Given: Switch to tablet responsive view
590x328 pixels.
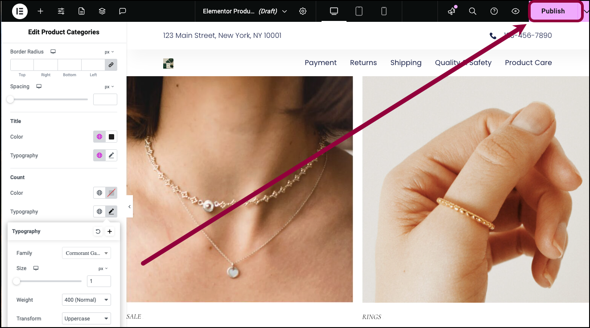Looking at the screenshot, I should 359,11.
